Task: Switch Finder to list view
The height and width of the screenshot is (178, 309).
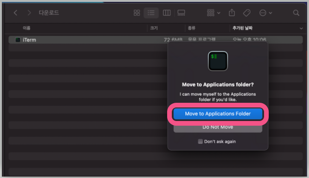Action: (151, 13)
